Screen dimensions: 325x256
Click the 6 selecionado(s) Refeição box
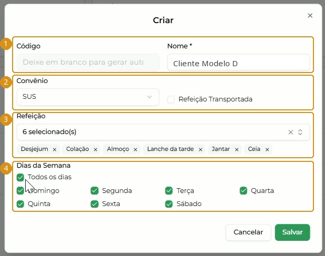(163, 132)
